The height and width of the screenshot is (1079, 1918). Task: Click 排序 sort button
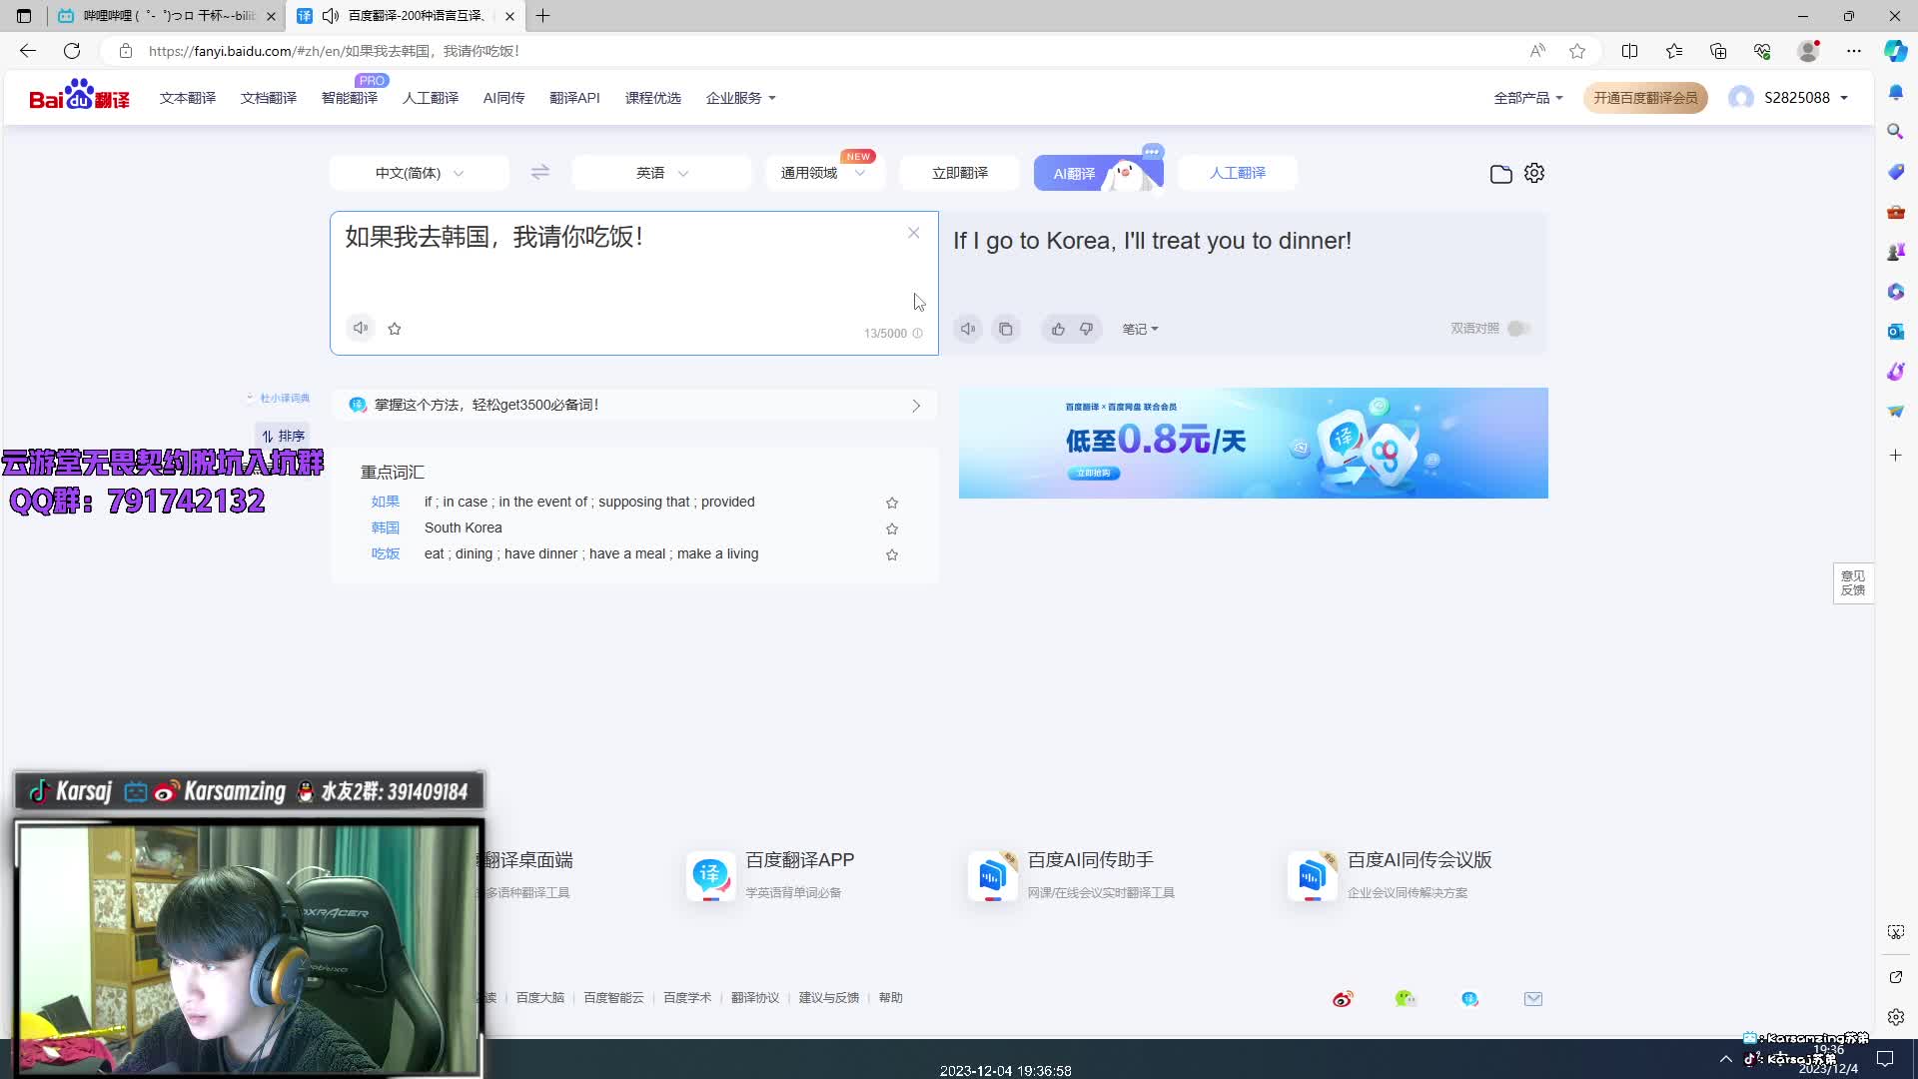(283, 436)
